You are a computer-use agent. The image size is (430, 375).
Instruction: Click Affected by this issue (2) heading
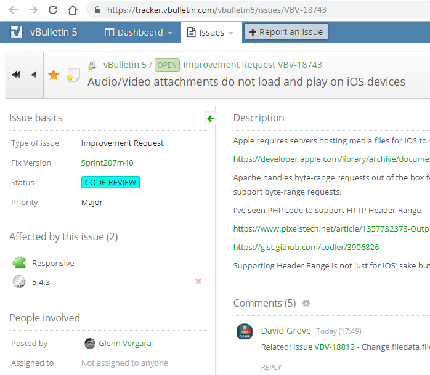point(63,236)
